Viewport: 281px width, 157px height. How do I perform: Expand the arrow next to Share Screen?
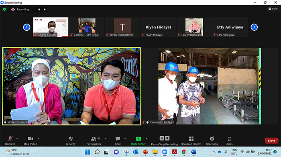147,139
